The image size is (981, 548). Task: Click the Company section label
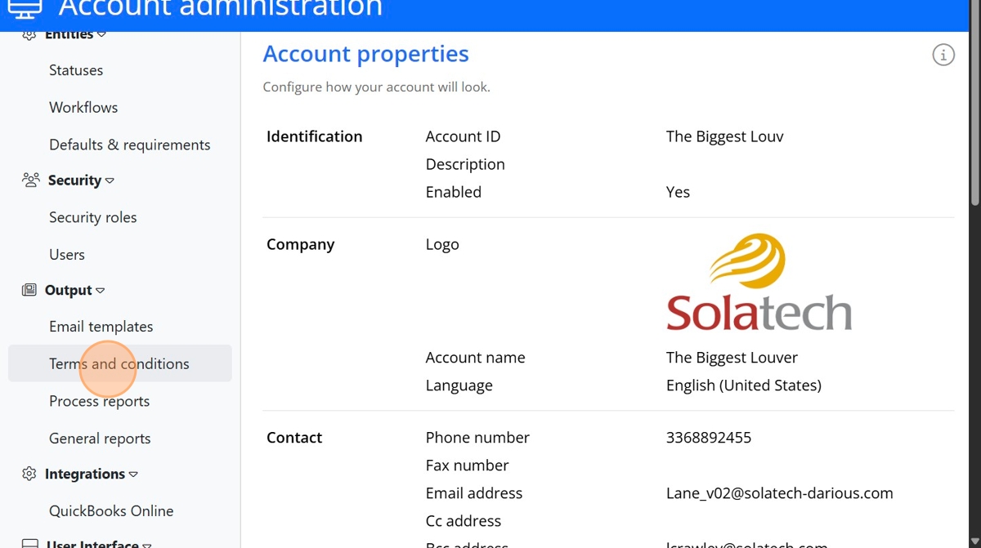point(301,244)
